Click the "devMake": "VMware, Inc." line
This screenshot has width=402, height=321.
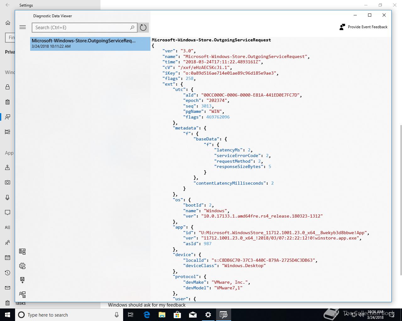click(x=217, y=282)
